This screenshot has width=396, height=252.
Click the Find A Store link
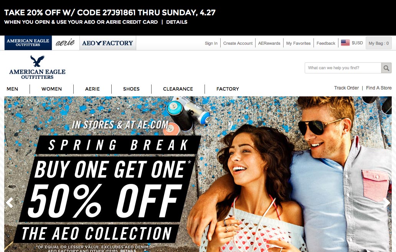tap(379, 88)
